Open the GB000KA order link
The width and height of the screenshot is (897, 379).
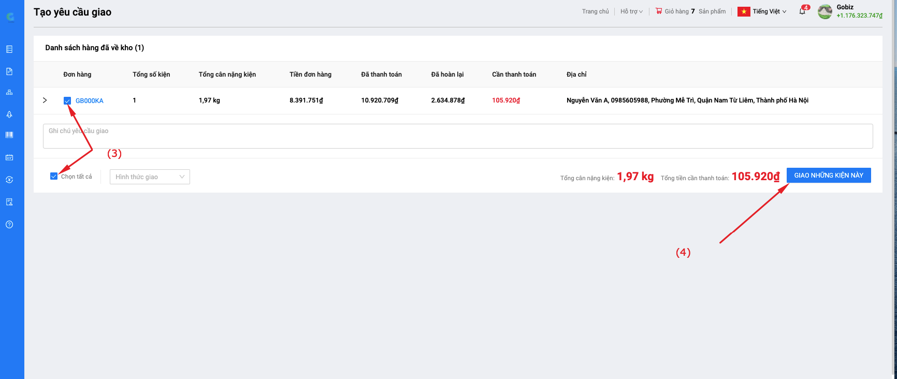[x=90, y=101]
